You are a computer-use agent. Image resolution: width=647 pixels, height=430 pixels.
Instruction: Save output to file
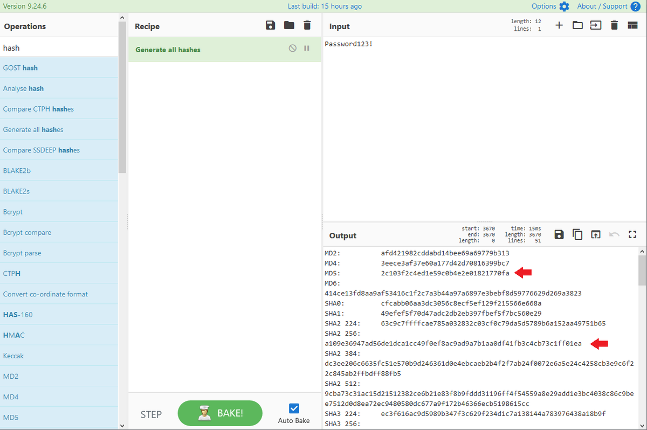click(559, 234)
